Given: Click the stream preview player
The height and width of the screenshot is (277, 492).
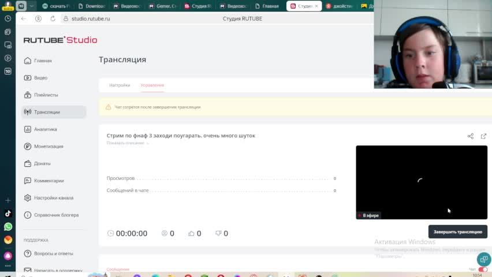Looking at the screenshot, I should [x=422, y=182].
